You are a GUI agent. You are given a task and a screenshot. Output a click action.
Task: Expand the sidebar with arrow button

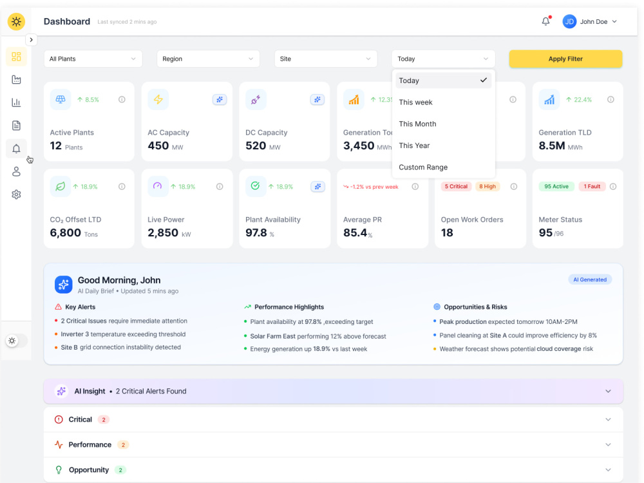point(31,40)
